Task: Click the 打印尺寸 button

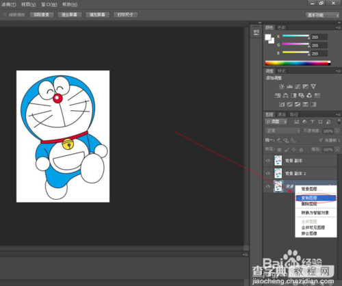Action: [x=125, y=15]
